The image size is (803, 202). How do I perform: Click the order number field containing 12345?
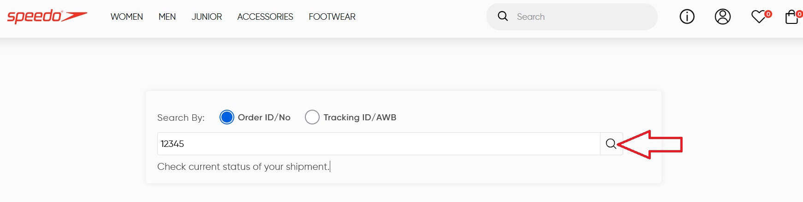pos(378,144)
